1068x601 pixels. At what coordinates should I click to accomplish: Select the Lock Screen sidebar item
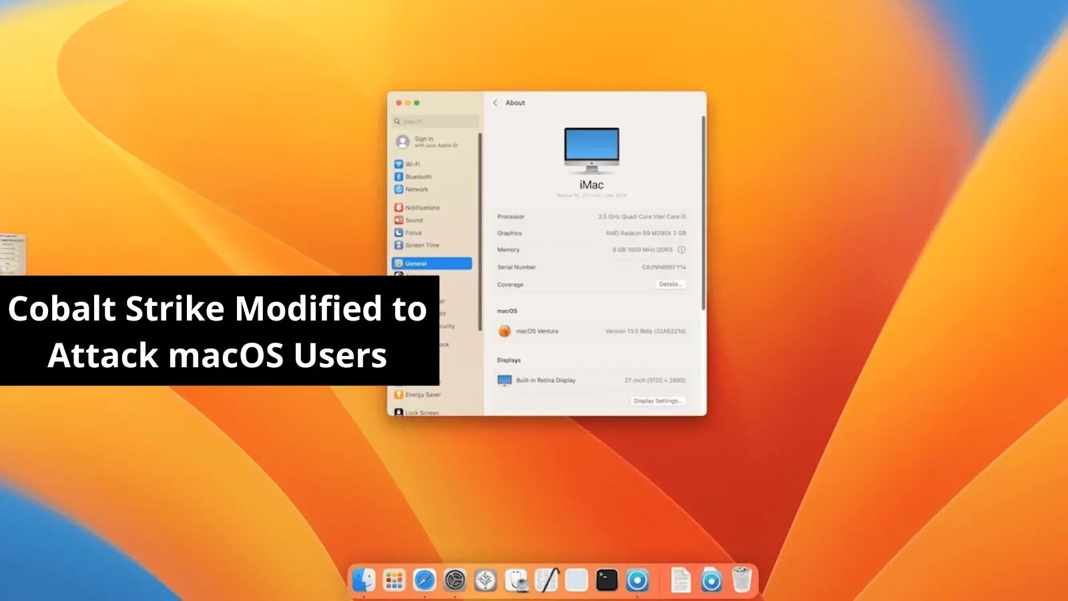pyautogui.click(x=417, y=413)
